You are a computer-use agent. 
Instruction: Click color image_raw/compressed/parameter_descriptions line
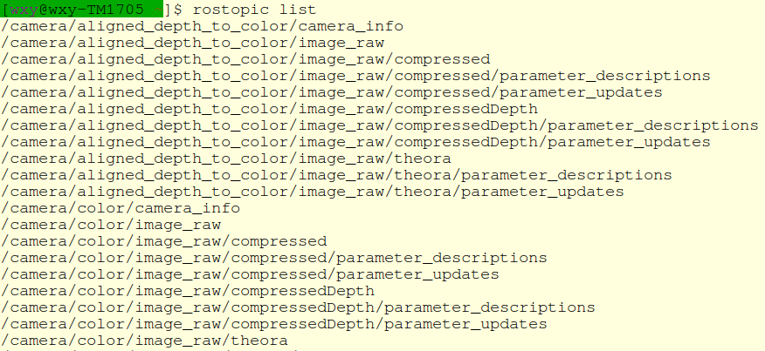(274, 258)
